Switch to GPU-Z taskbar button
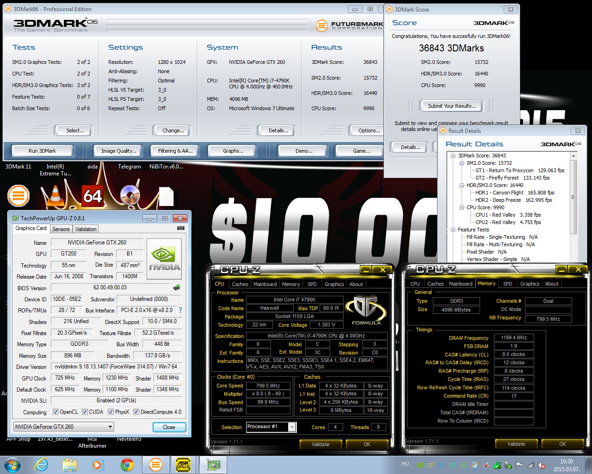 click(x=213, y=465)
